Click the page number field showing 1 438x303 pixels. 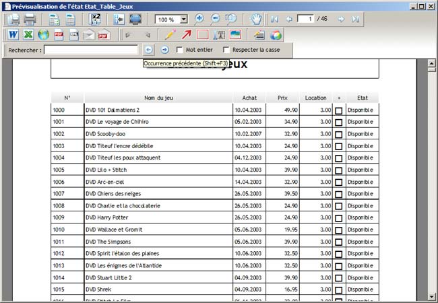click(x=306, y=19)
